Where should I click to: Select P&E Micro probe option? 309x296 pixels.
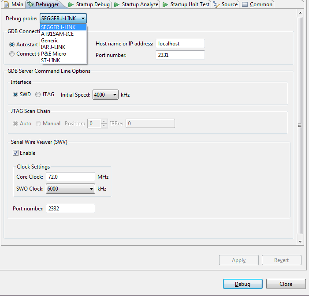[x=63, y=54]
